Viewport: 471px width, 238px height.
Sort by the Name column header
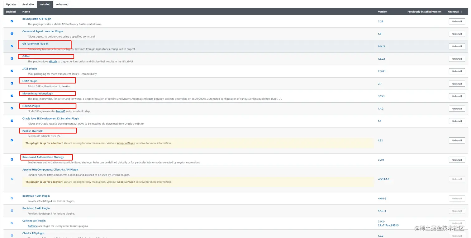26,11
